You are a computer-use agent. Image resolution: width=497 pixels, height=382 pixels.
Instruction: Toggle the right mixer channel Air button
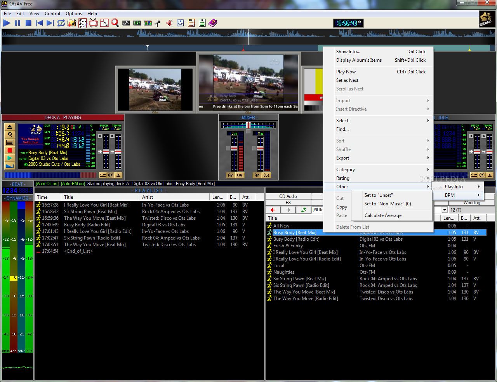pos(257,175)
